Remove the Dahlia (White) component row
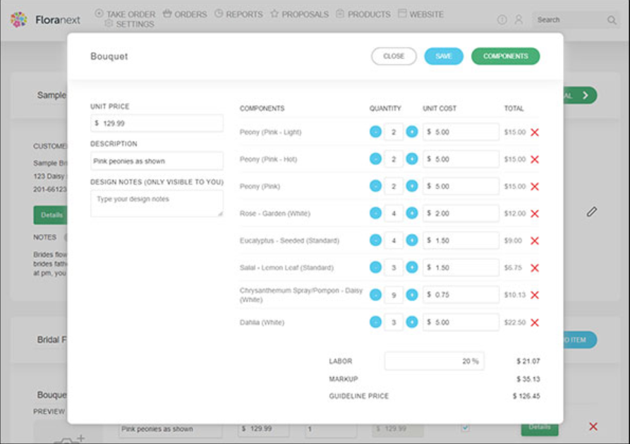The image size is (630, 444). pyautogui.click(x=535, y=323)
